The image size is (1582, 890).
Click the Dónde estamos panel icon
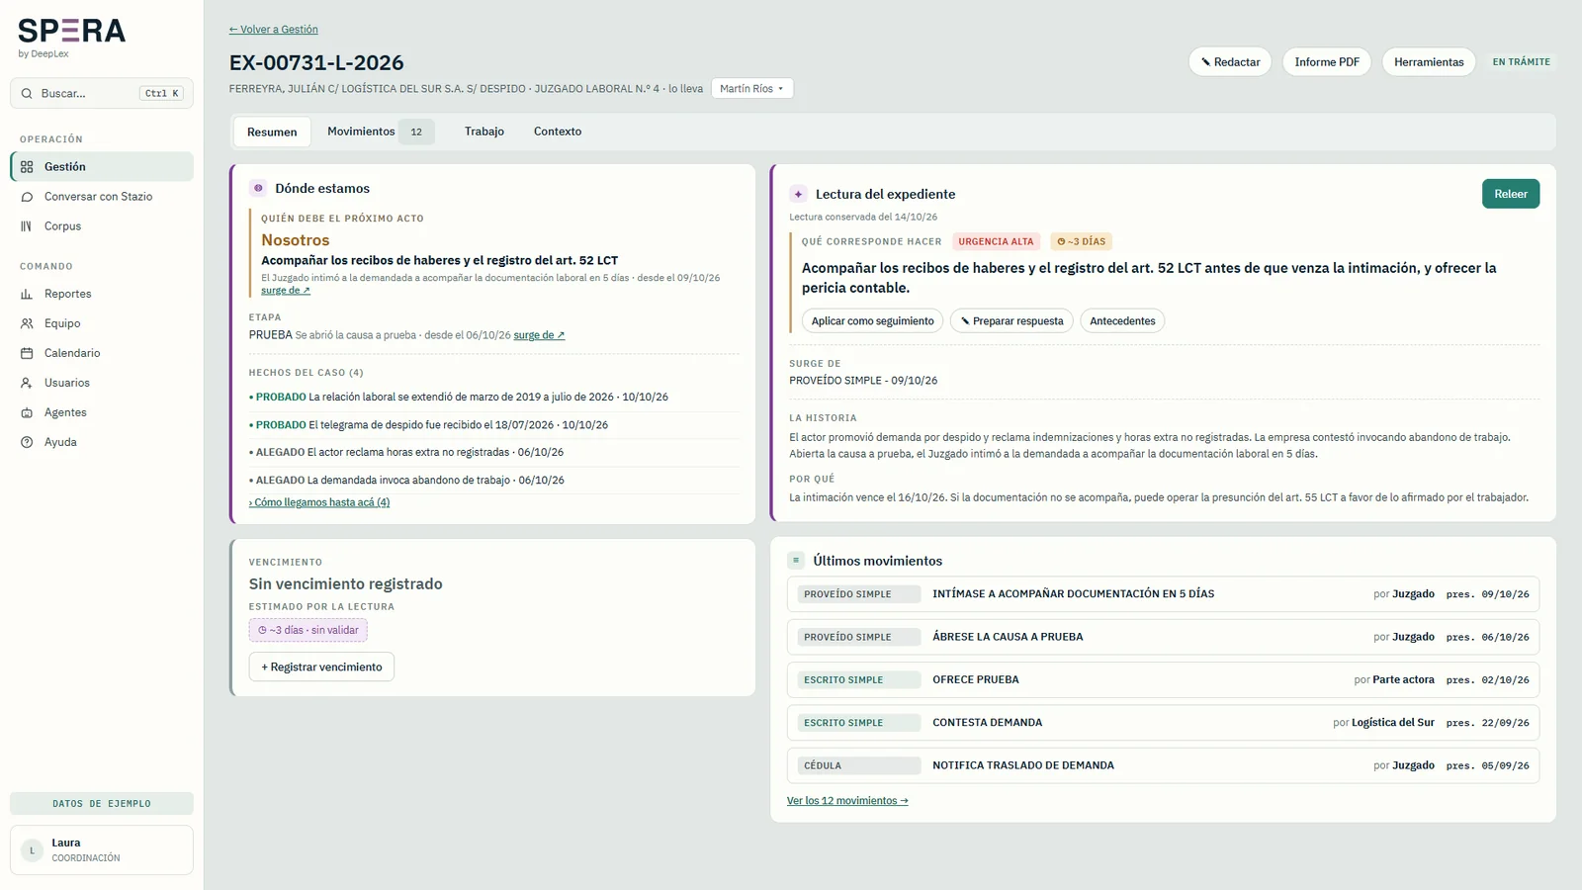coord(258,188)
